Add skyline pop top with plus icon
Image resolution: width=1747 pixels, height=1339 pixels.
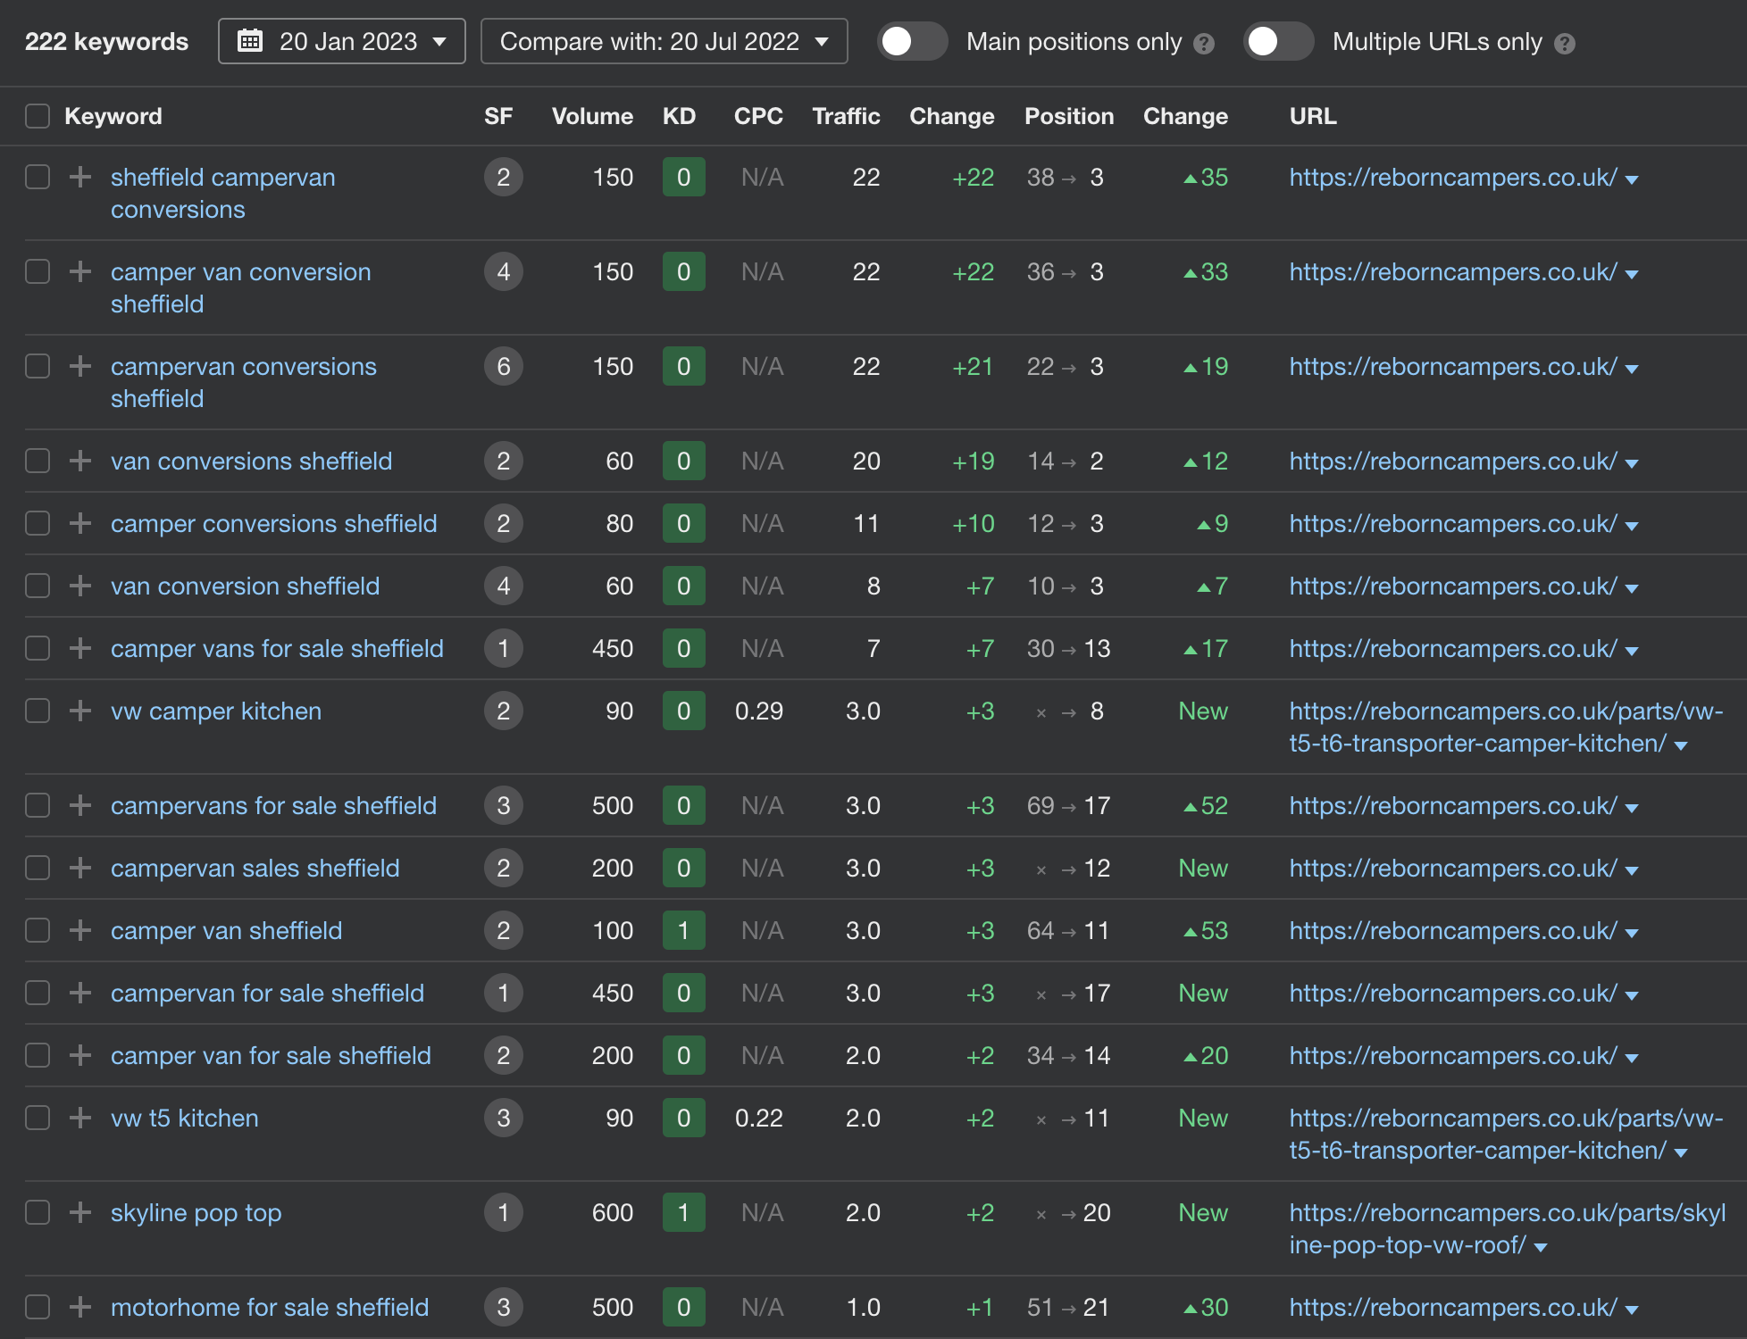80,1212
